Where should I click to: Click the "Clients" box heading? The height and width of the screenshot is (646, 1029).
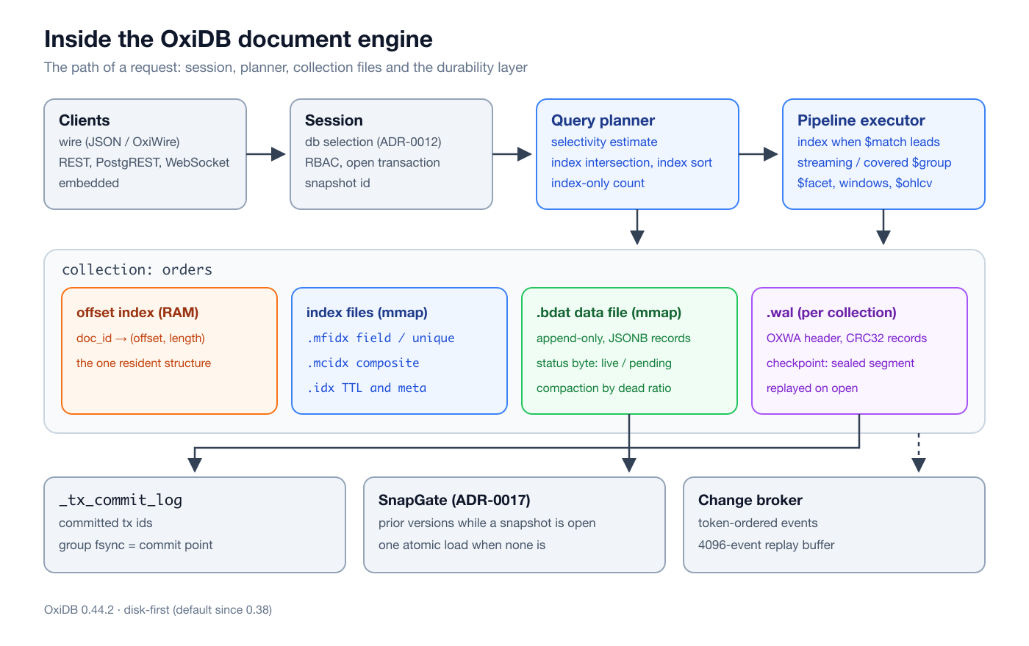[85, 120]
